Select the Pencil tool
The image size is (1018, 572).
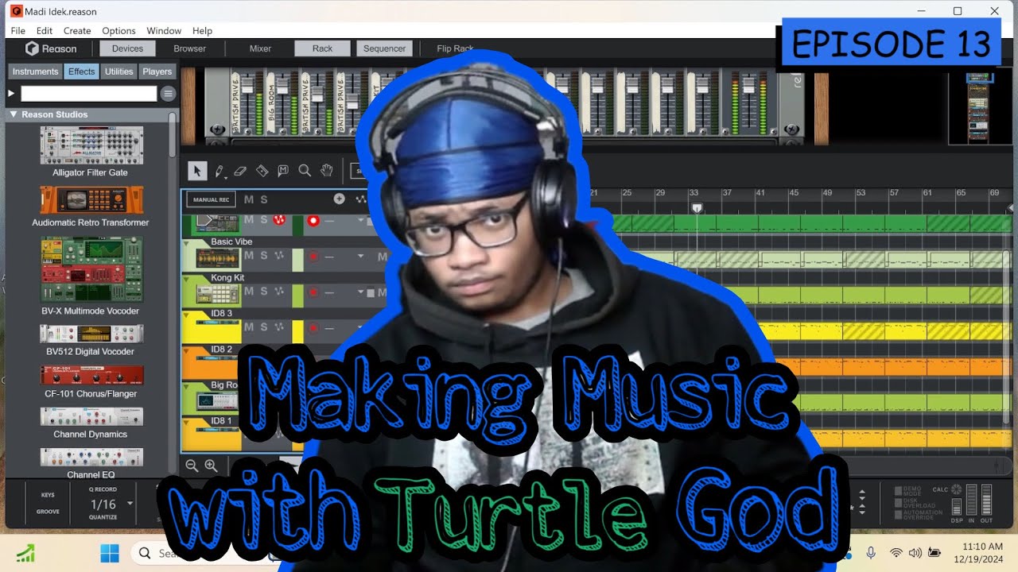(220, 170)
